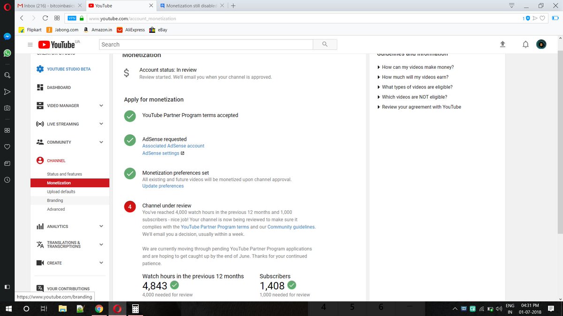
Task: Open the Flipkart bookmark
Action: point(30,29)
